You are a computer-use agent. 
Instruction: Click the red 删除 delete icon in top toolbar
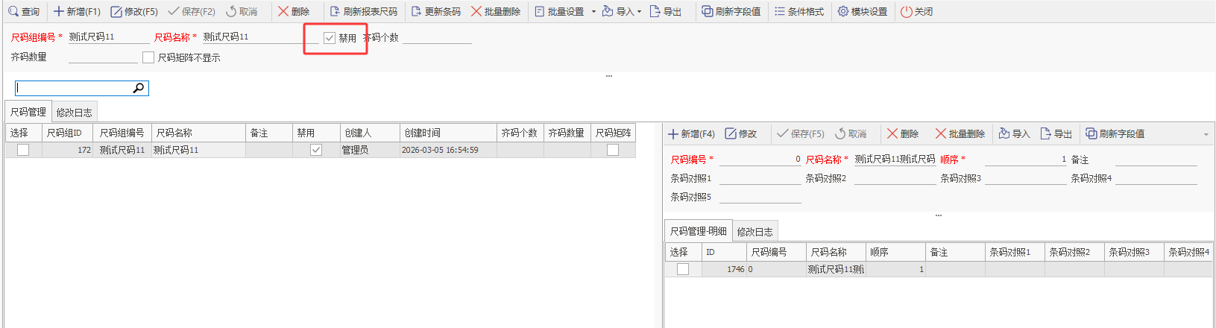(x=283, y=11)
